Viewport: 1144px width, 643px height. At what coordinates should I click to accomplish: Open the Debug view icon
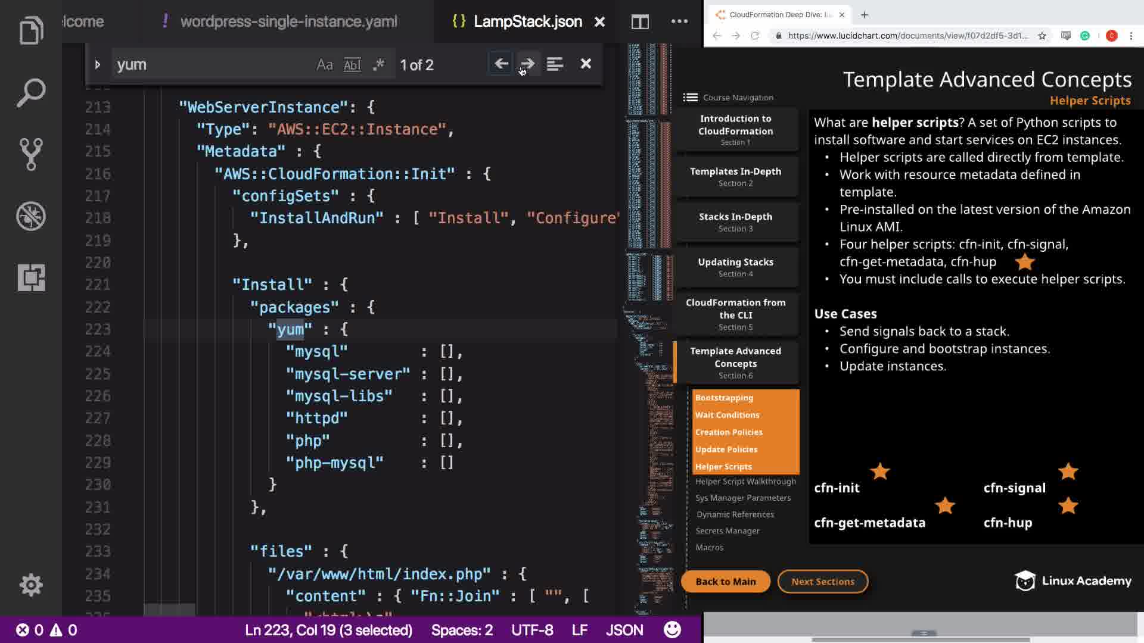tap(31, 216)
